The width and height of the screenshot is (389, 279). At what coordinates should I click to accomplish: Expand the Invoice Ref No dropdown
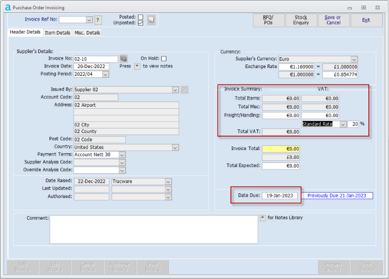click(x=89, y=20)
